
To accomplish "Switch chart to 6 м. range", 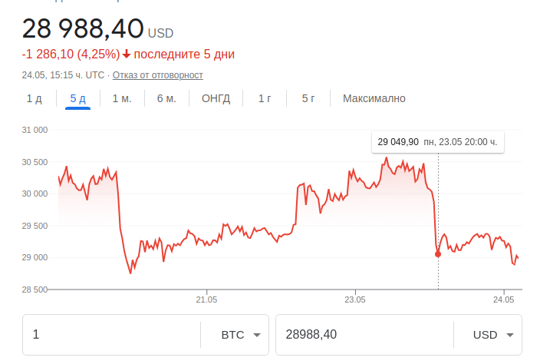I will point(166,98).
